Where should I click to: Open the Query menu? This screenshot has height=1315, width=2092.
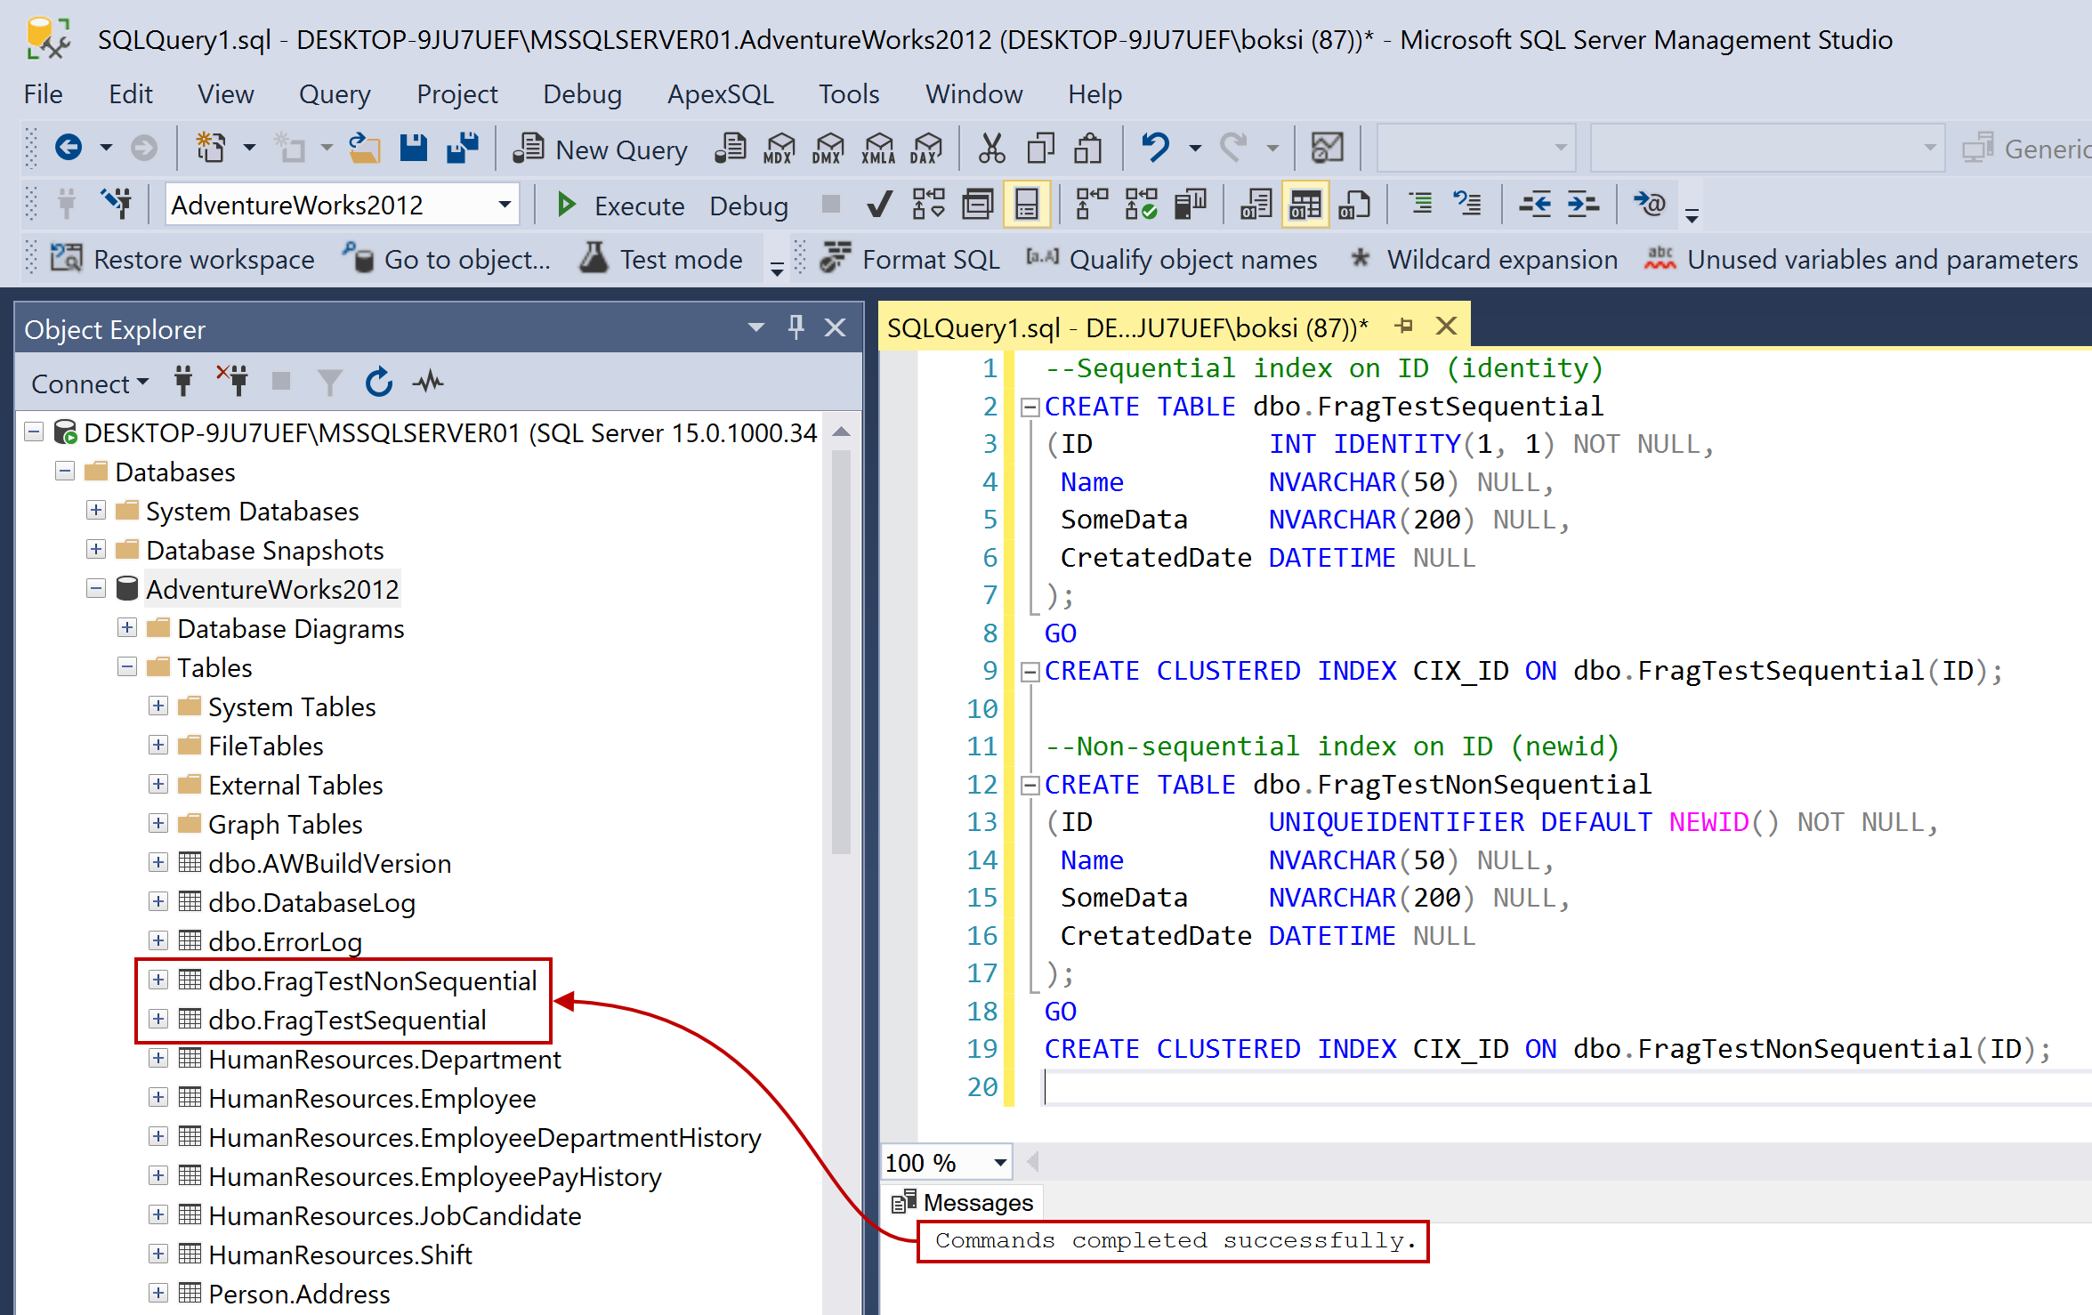tap(334, 93)
